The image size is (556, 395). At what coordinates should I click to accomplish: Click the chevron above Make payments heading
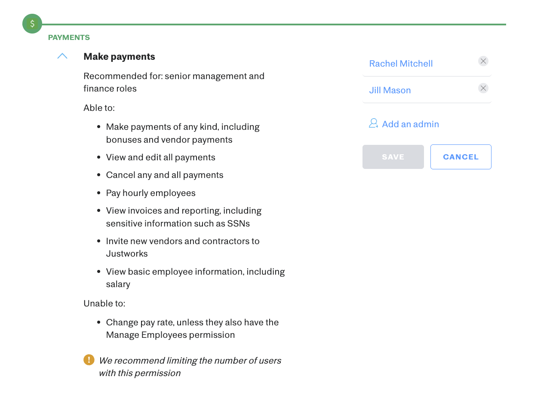62,55
